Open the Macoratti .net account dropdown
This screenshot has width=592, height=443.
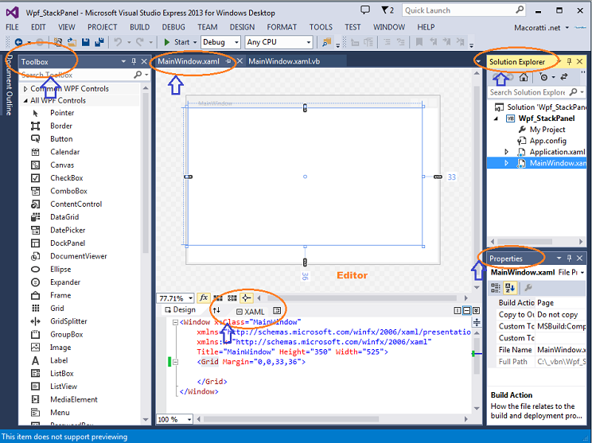[541, 28]
